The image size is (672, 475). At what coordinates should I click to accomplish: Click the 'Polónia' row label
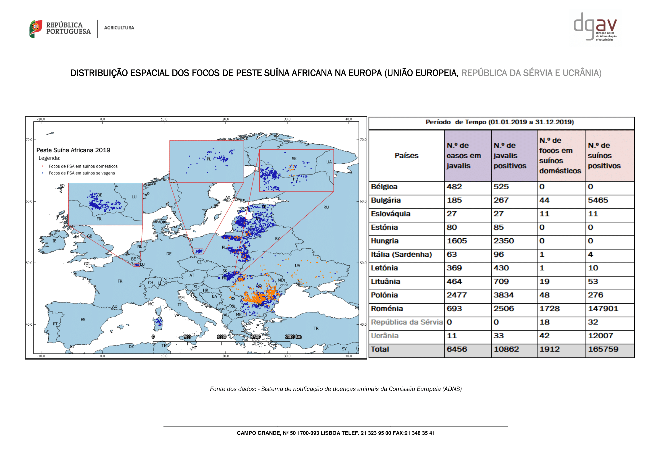(x=384, y=295)
